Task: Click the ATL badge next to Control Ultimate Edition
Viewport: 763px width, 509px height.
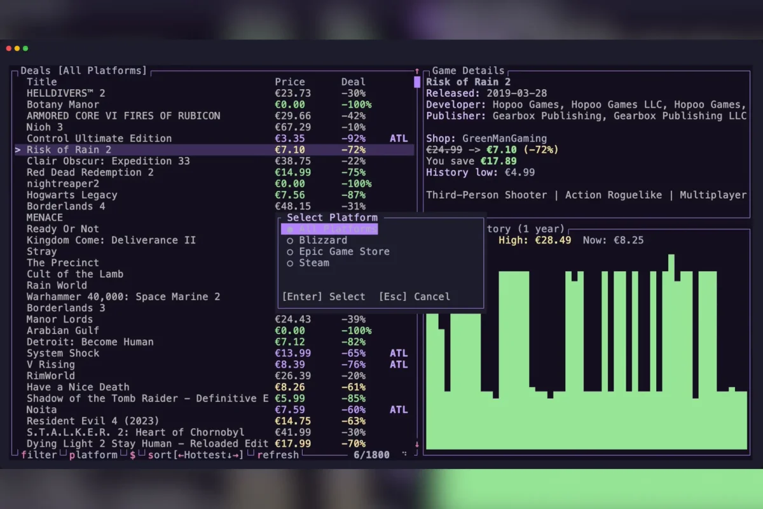Action: tap(399, 138)
